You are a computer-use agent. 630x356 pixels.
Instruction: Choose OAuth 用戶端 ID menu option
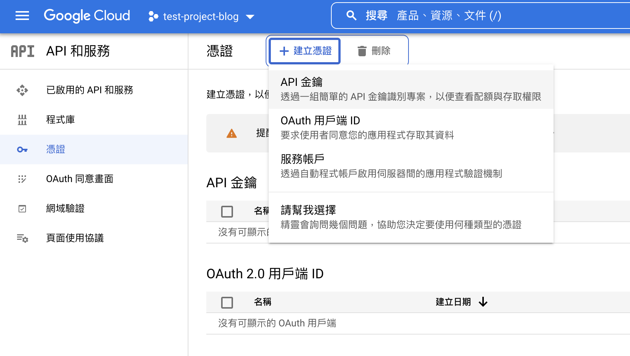[x=411, y=128]
